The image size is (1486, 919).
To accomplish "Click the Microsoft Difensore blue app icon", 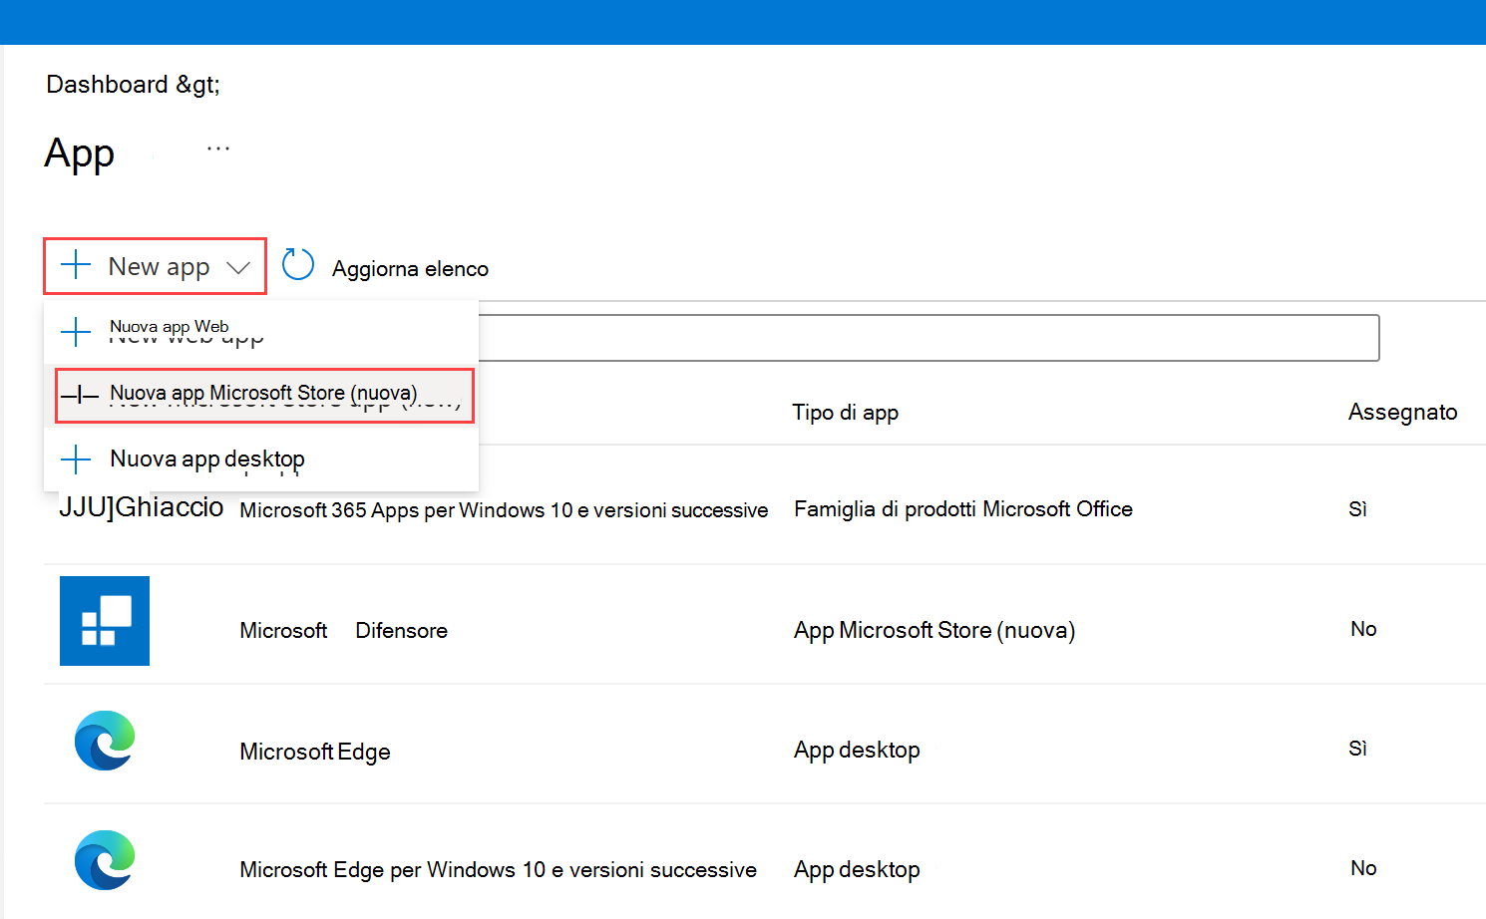I will coord(105,621).
